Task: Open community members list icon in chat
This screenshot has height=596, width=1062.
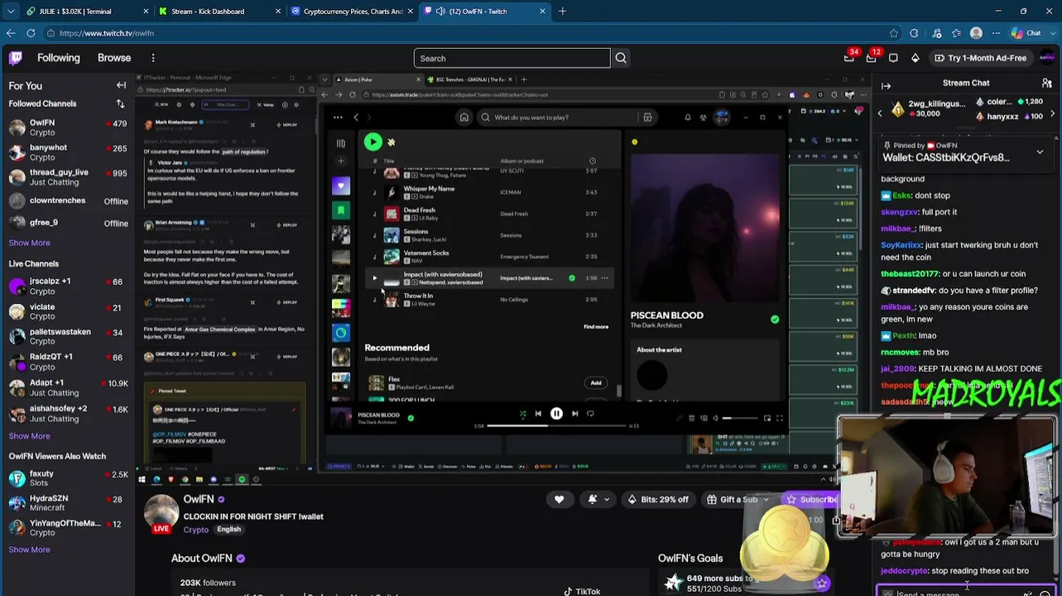Action: click(1047, 84)
